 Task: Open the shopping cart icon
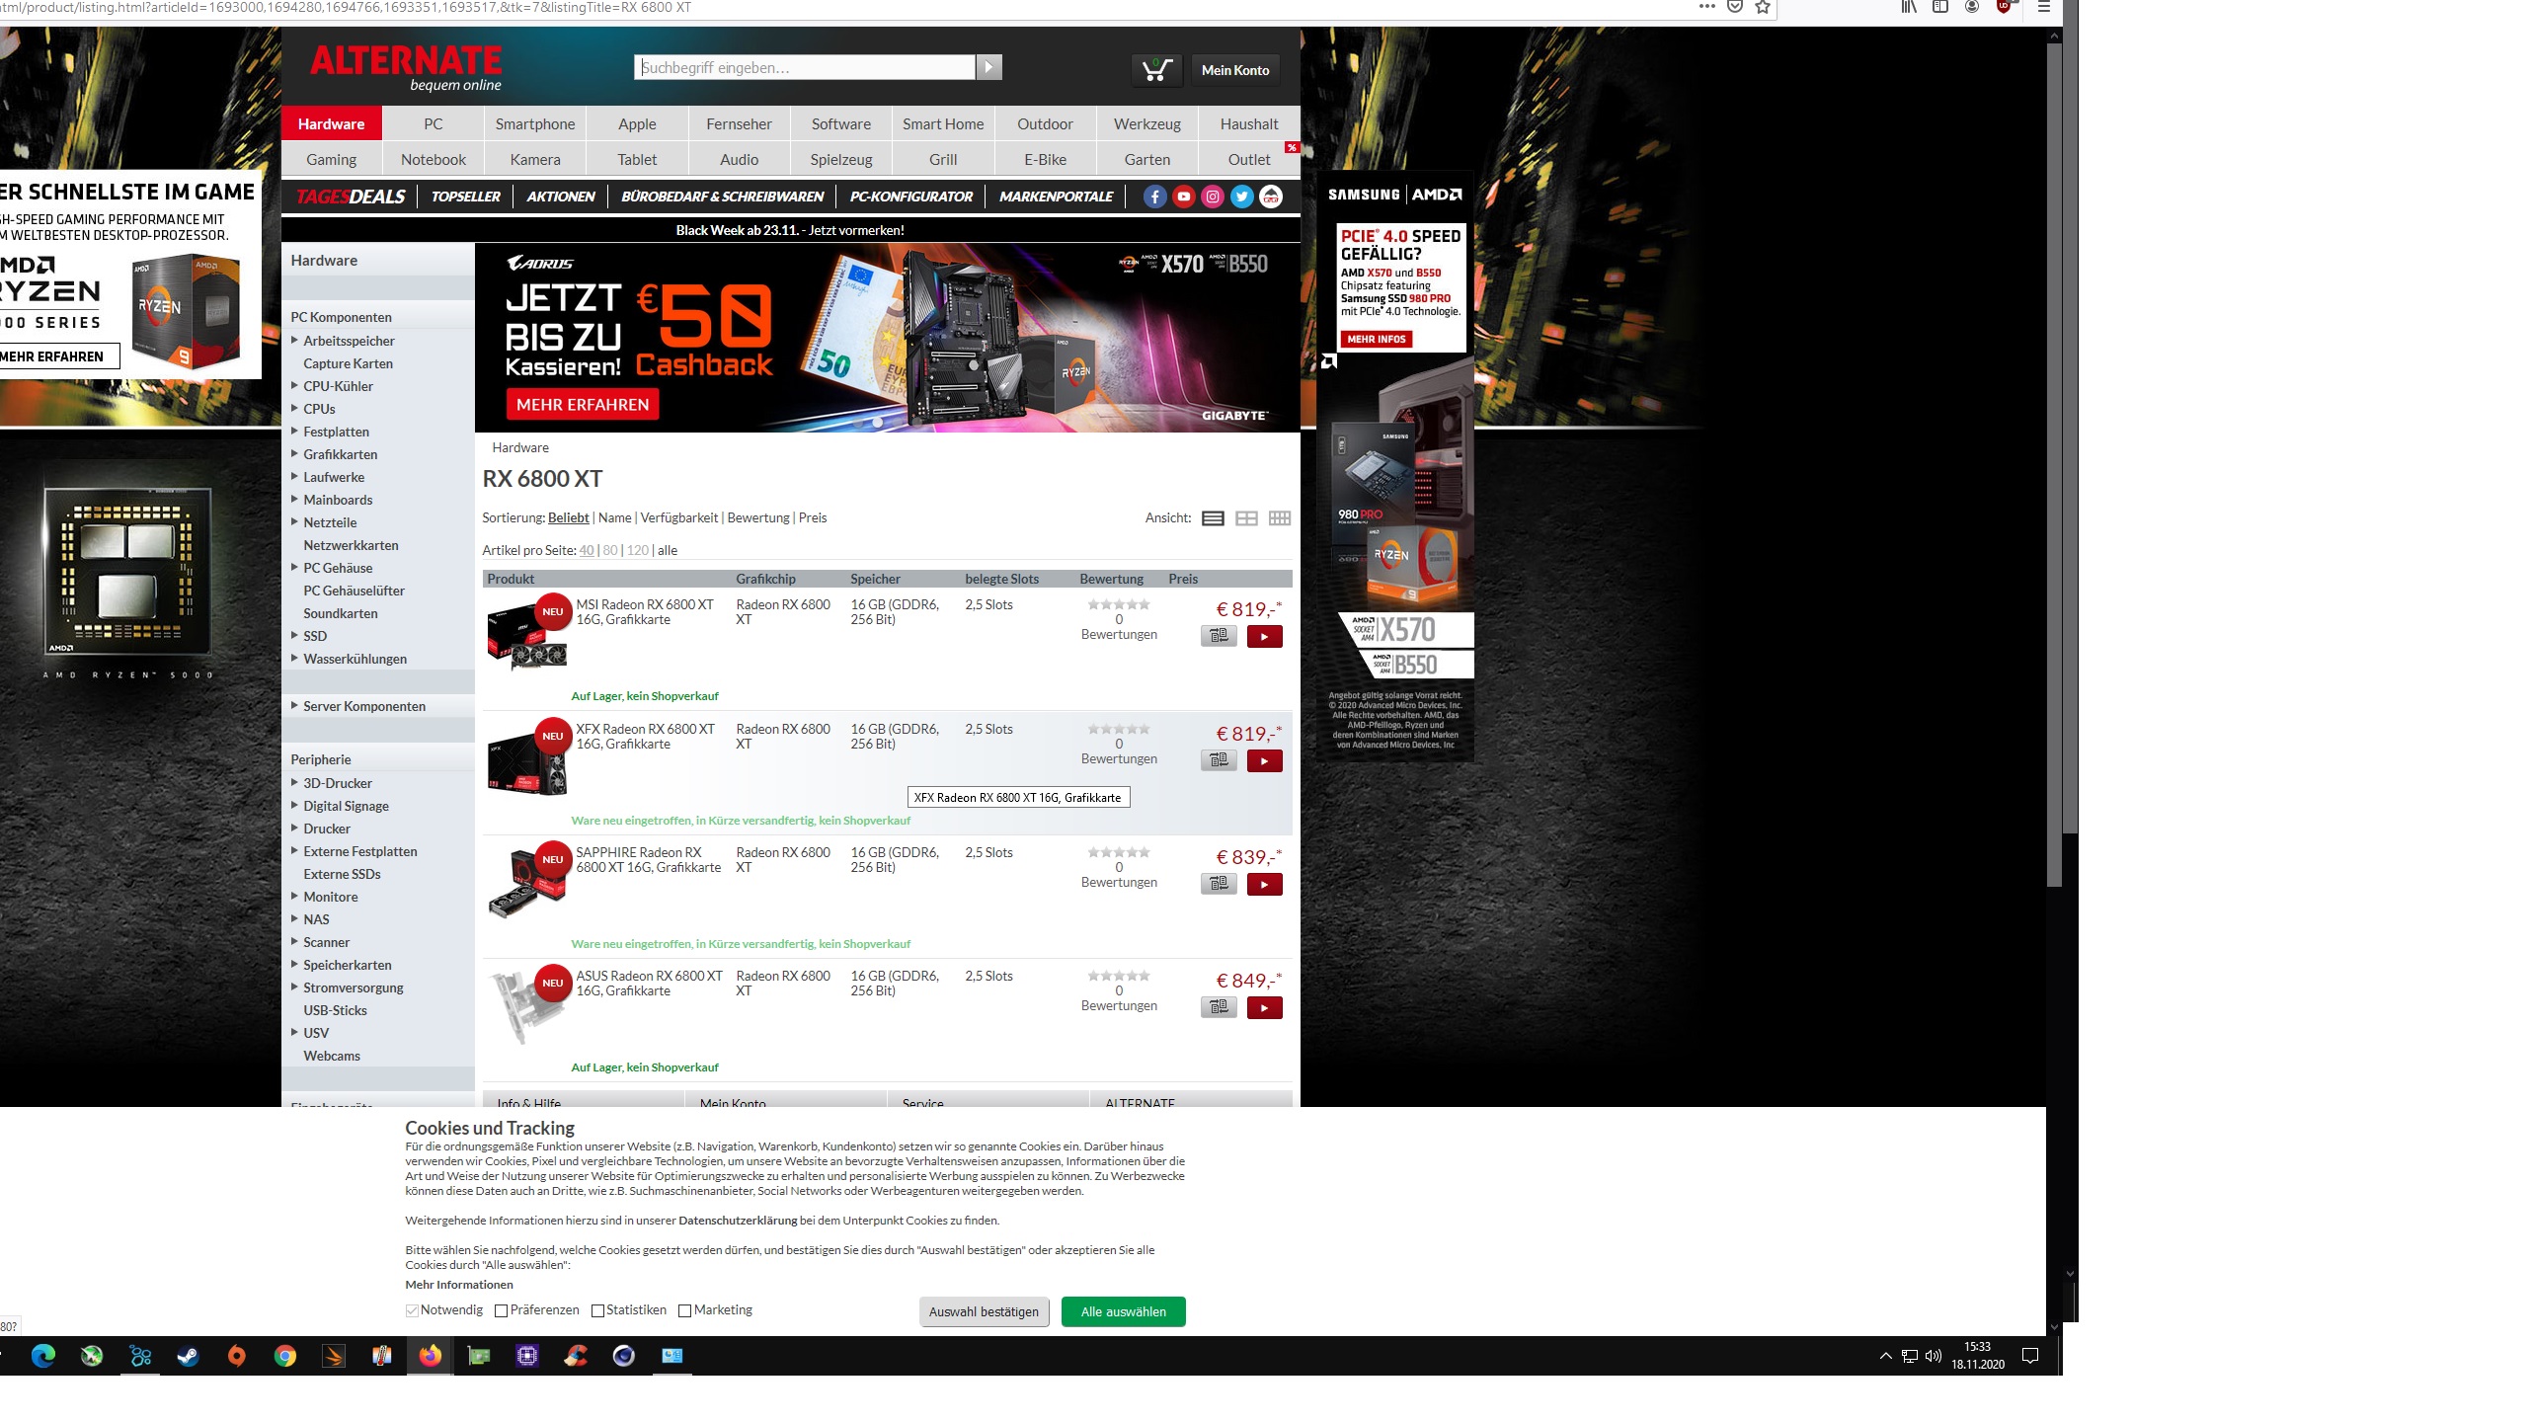(1156, 70)
